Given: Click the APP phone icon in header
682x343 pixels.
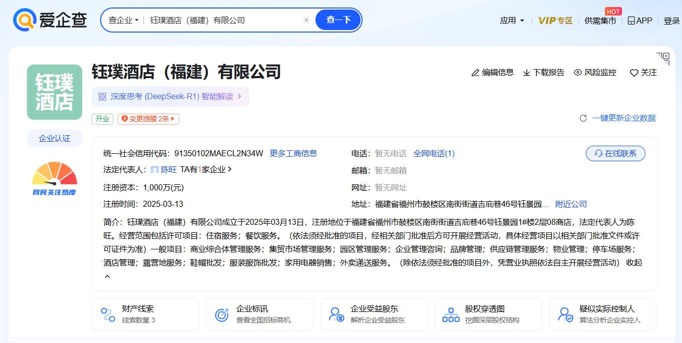Looking at the screenshot, I should 631,21.
